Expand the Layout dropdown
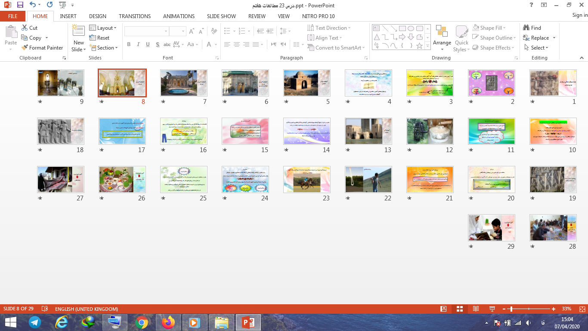 [x=103, y=28]
